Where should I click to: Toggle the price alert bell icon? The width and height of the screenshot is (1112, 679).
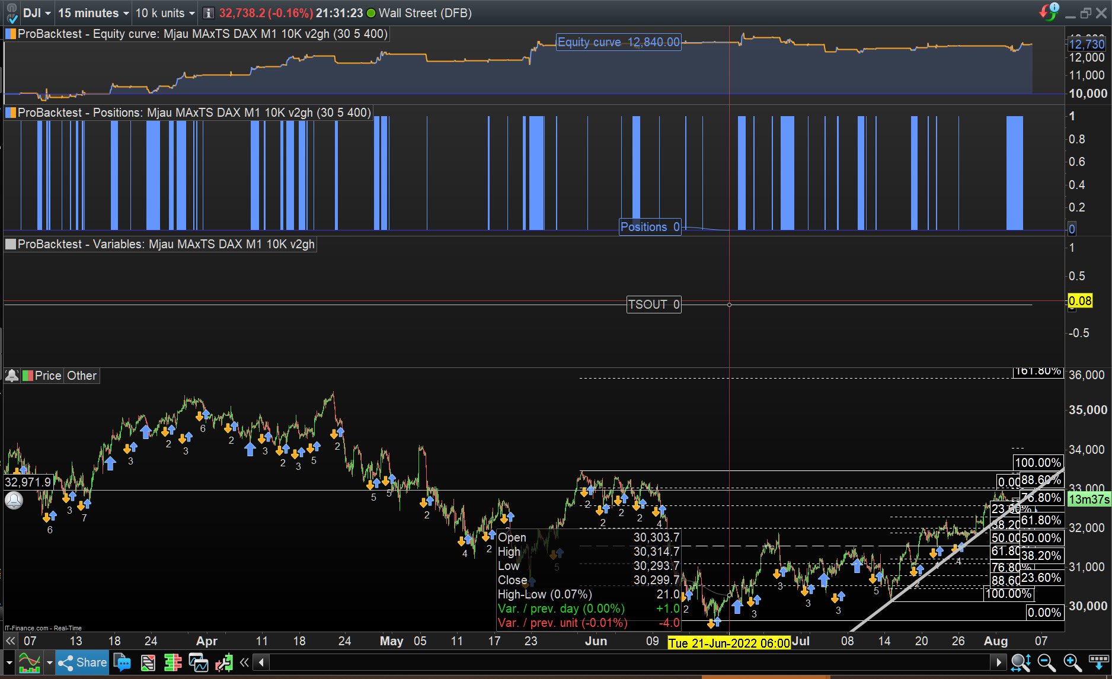tap(12, 376)
